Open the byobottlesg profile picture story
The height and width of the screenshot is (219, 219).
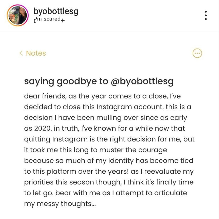(x=18, y=15)
